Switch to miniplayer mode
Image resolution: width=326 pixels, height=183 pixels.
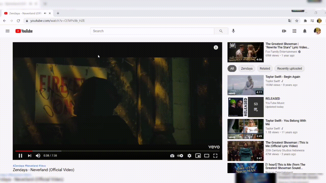(198, 156)
